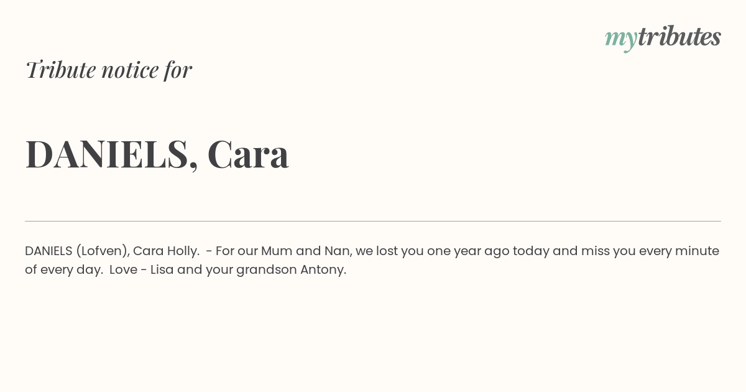This screenshot has width=746, height=392.
Task: Click the word "Love" in the sign-off
Action: [123, 269]
